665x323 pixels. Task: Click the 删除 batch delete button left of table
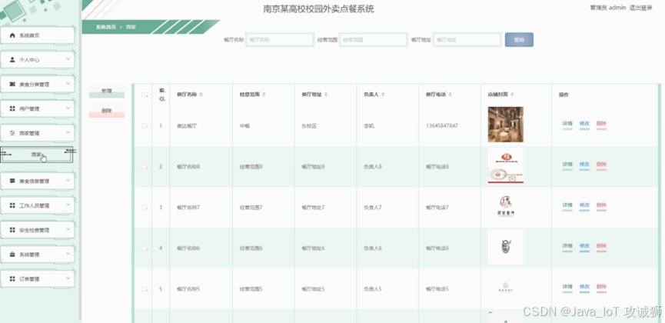[x=106, y=112]
